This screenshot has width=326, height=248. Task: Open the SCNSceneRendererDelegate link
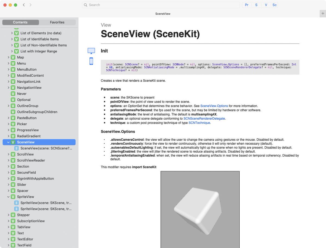click(x=204, y=119)
